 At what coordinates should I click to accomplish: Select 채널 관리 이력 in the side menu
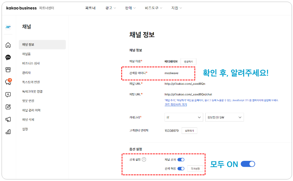[31, 110]
